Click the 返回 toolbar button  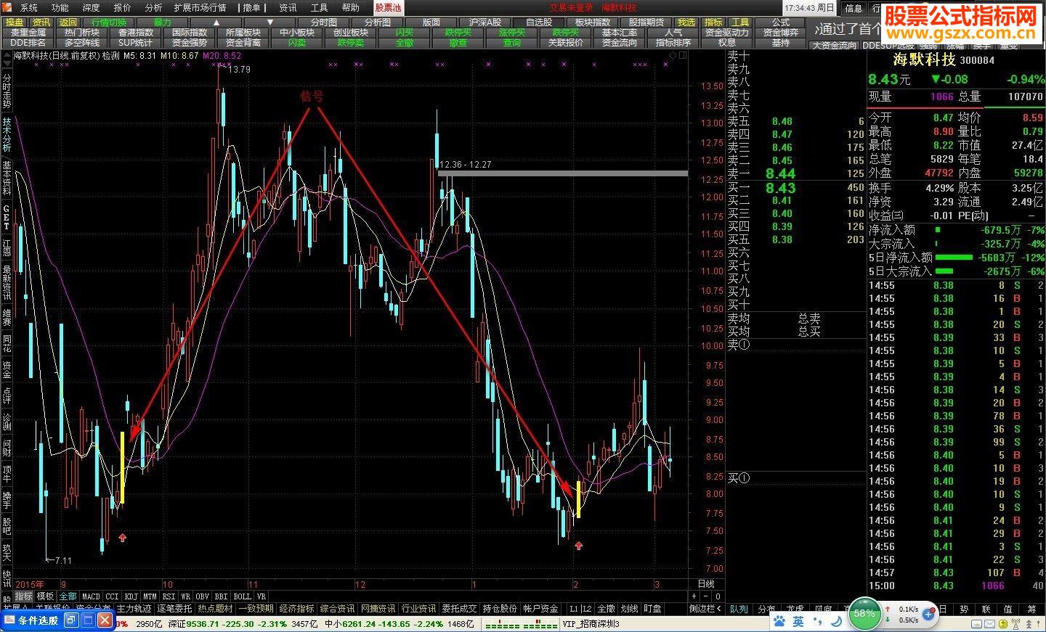click(x=68, y=22)
